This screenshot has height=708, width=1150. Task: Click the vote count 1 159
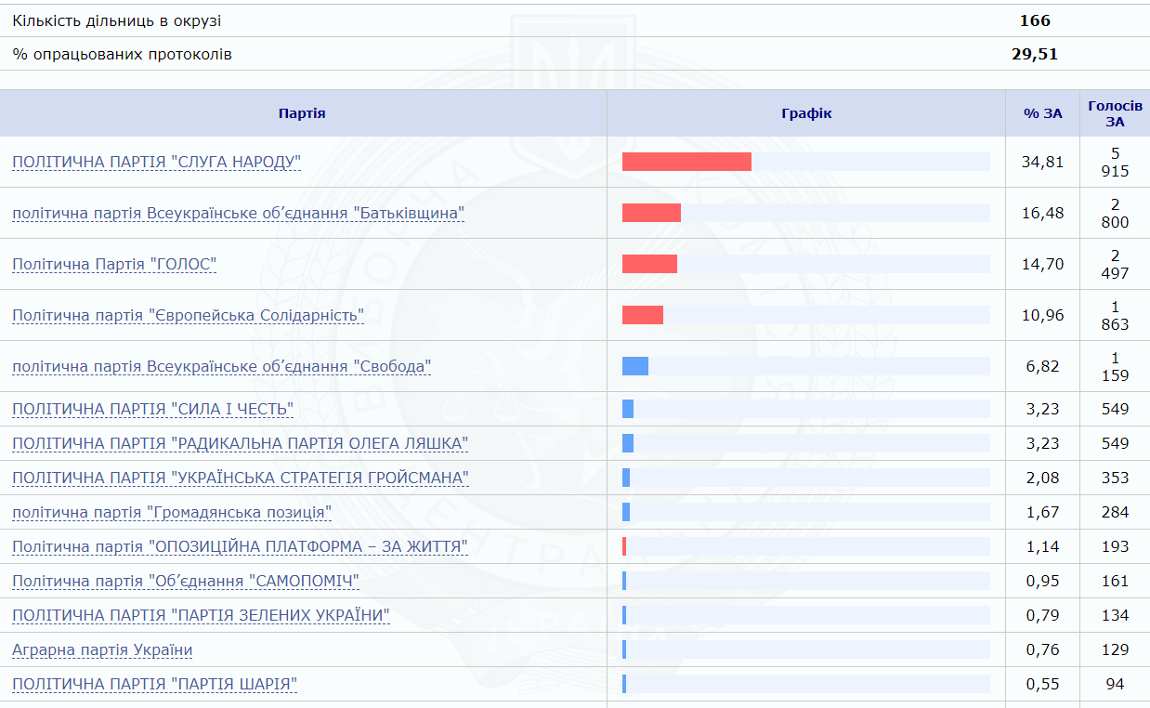pyautogui.click(x=1115, y=367)
